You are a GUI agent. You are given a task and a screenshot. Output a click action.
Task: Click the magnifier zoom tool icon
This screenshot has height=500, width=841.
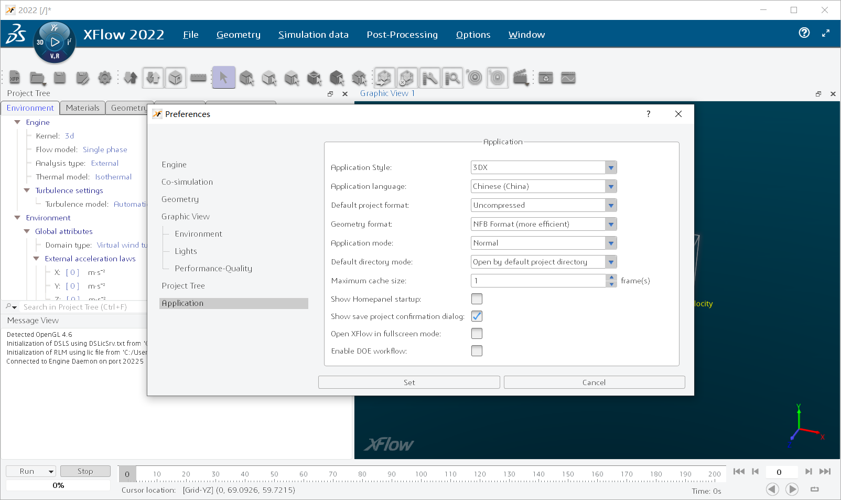(x=452, y=78)
